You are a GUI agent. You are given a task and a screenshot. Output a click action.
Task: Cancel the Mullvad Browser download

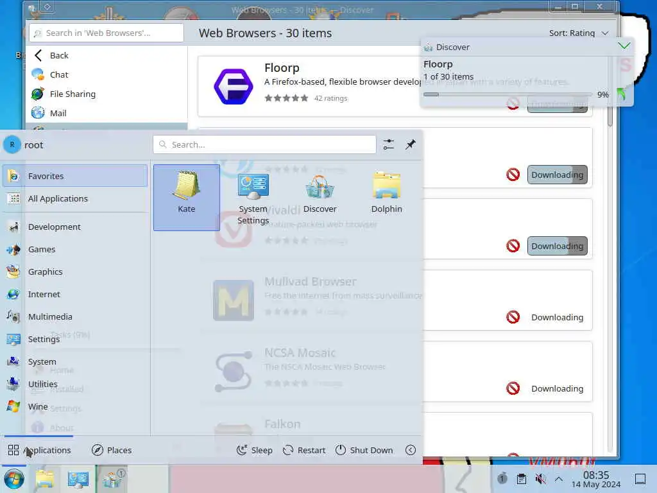point(513,317)
